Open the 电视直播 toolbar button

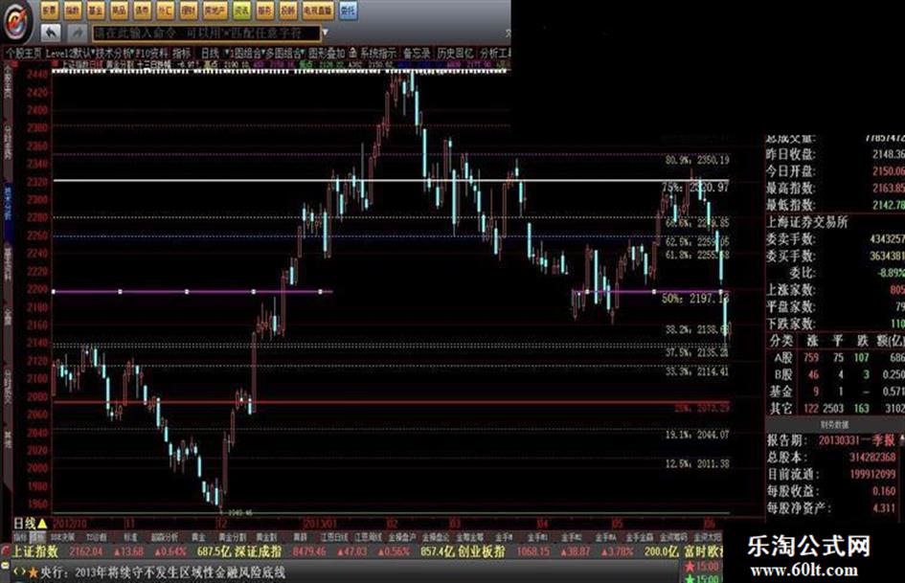pos(318,10)
